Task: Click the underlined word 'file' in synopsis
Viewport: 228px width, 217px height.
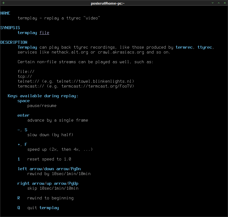Action: click(x=44, y=33)
